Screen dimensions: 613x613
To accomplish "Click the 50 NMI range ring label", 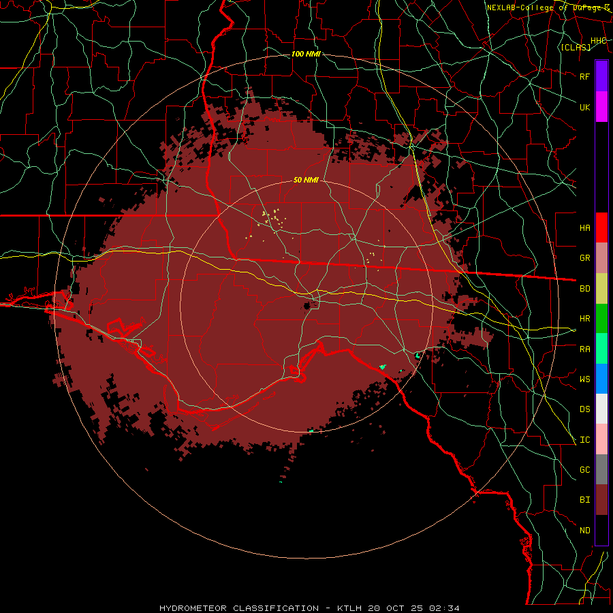I will [306, 180].
